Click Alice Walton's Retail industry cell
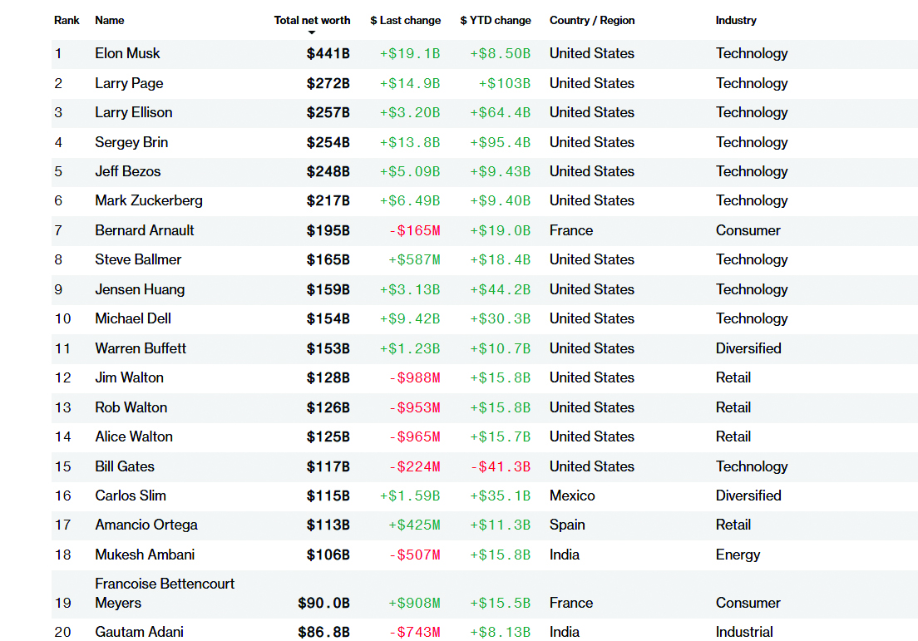 click(x=733, y=436)
